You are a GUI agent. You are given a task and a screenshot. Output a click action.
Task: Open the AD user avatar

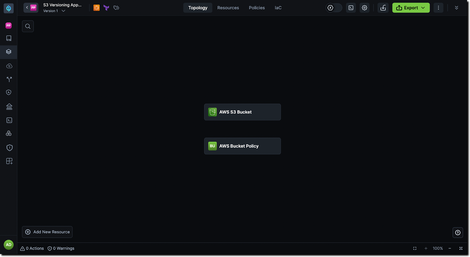tap(9, 245)
